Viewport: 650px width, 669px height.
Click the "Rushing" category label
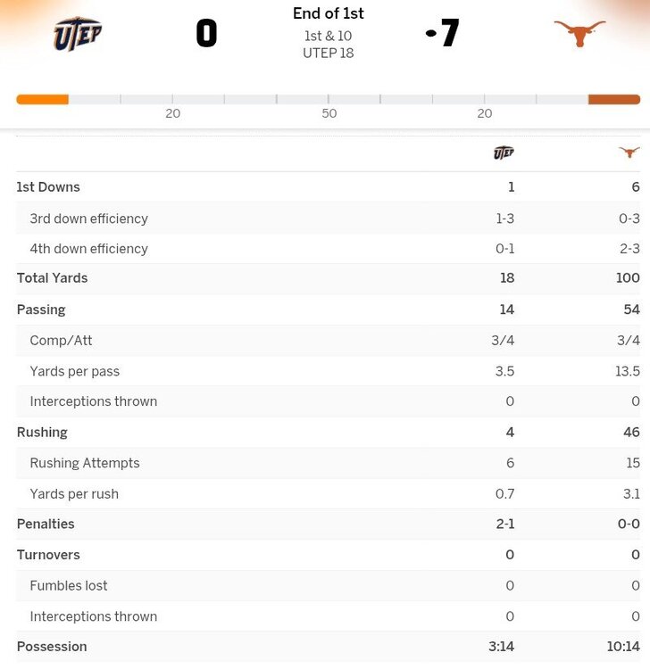[x=42, y=433]
